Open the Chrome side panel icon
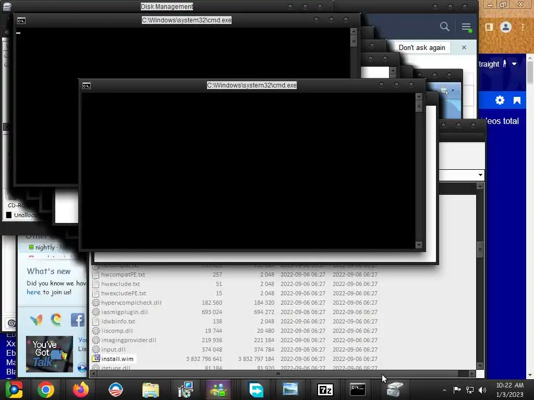 pos(489,27)
